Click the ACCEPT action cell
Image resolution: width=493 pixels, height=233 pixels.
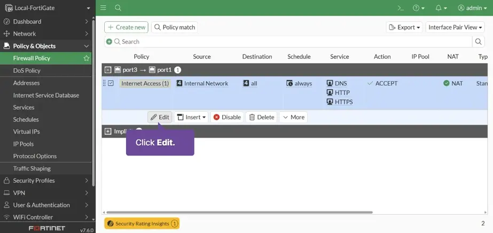382,83
